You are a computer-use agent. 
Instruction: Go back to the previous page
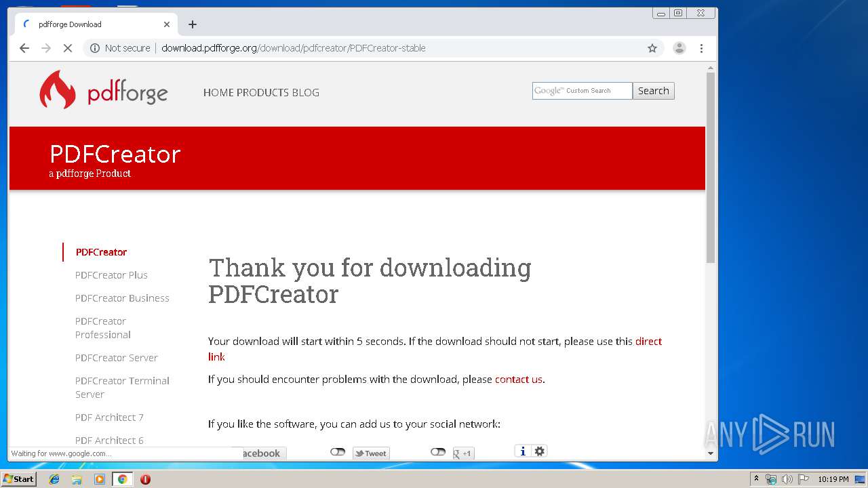pyautogui.click(x=24, y=48)
